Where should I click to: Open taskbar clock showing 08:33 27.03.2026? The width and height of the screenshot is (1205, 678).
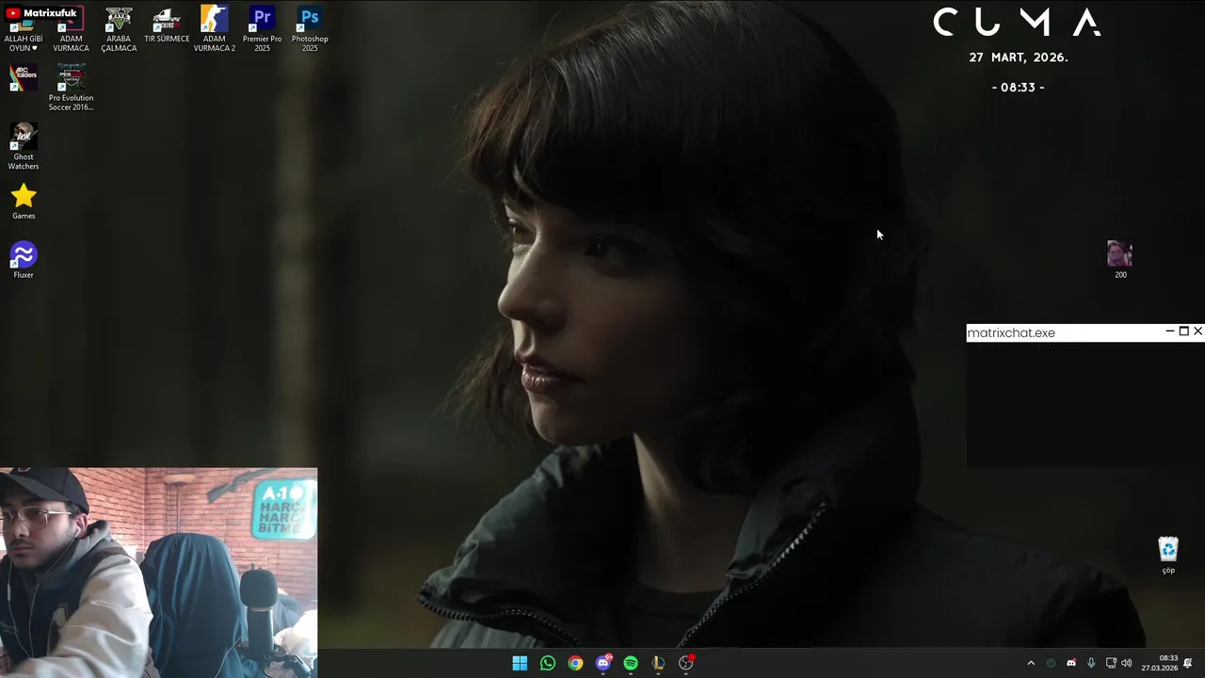point(1160,663)
